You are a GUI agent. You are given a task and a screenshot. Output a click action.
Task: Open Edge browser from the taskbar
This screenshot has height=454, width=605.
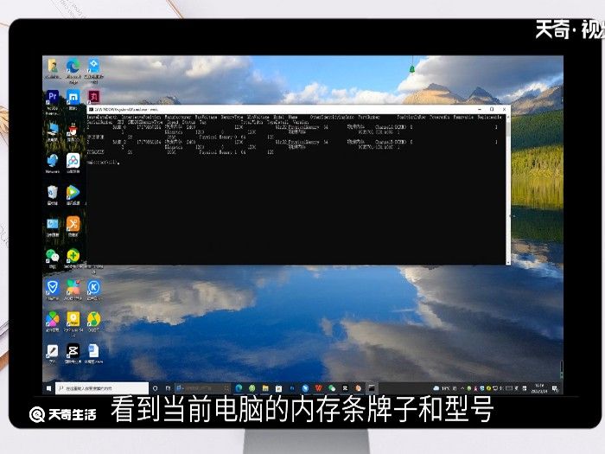239,388
